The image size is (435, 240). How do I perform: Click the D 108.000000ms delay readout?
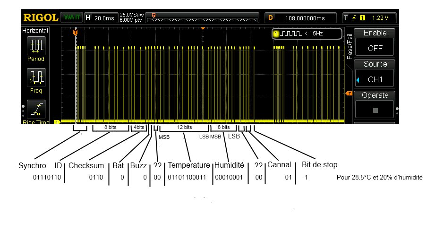coord(300,18)
